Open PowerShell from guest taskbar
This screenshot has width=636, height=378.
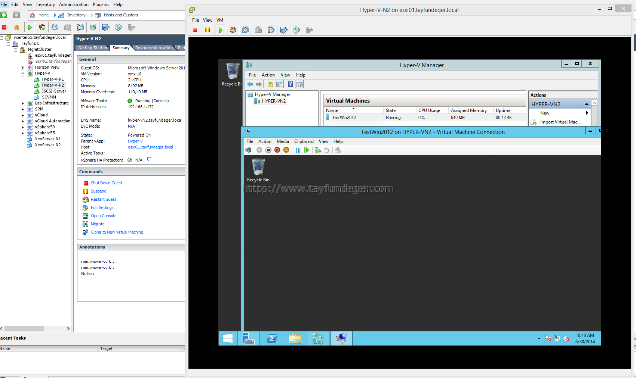click(x=272, y=338)
